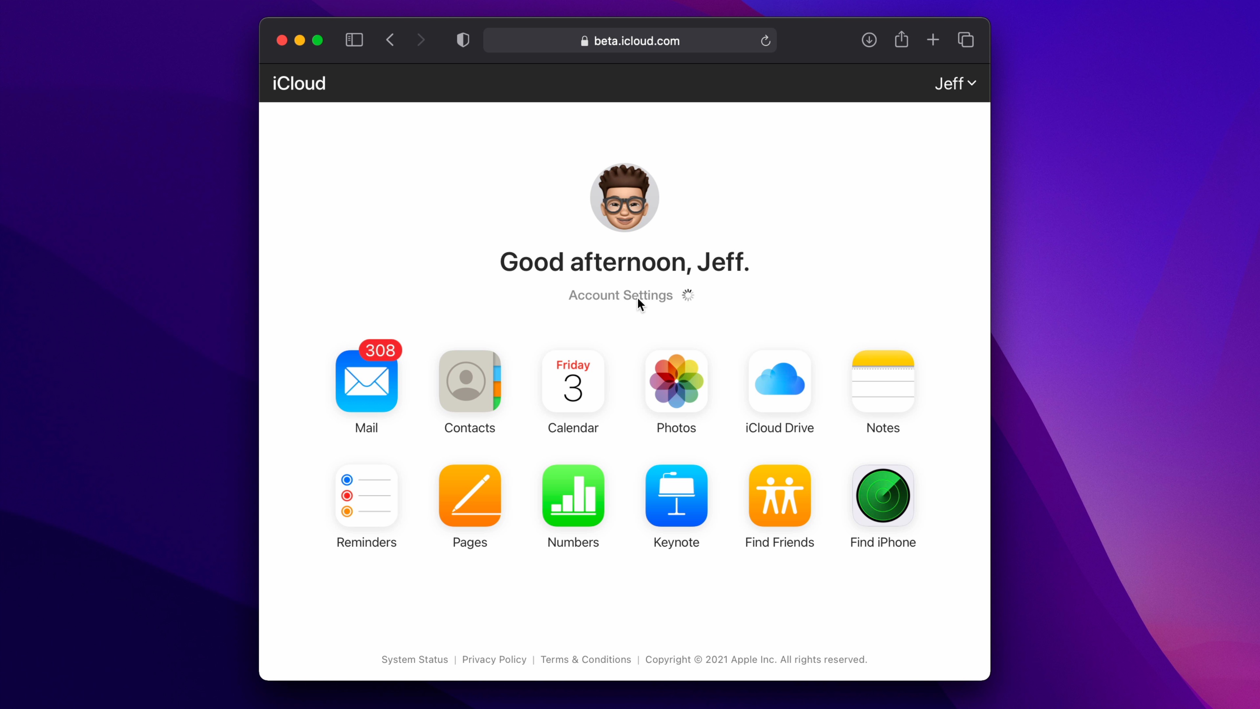The image size is (1260, 709).
Task: Click the beta.icloud.com address bar
Action: 636,41
